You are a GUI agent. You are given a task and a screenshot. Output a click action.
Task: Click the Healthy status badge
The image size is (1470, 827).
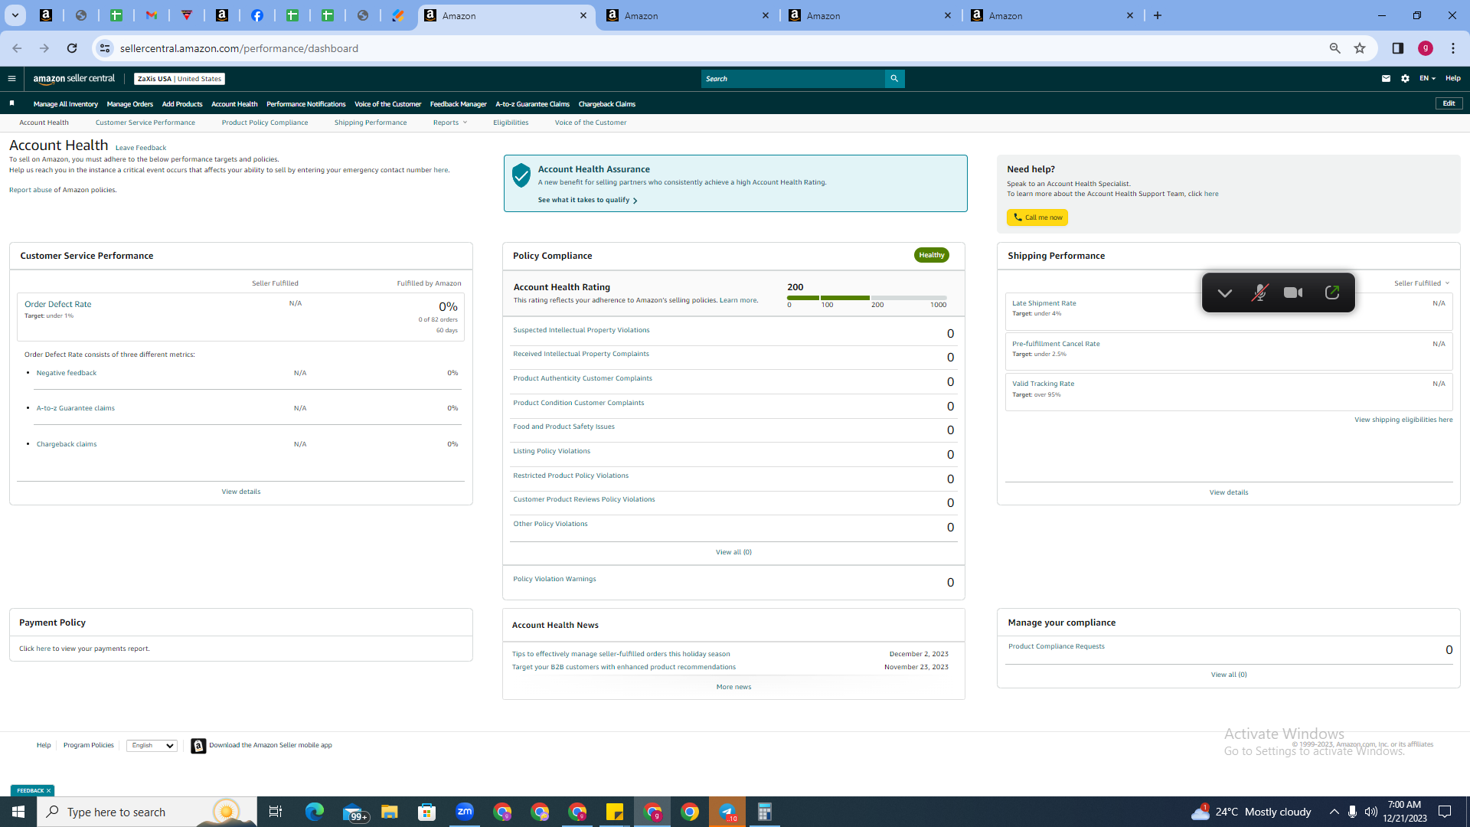coord(931,255)
